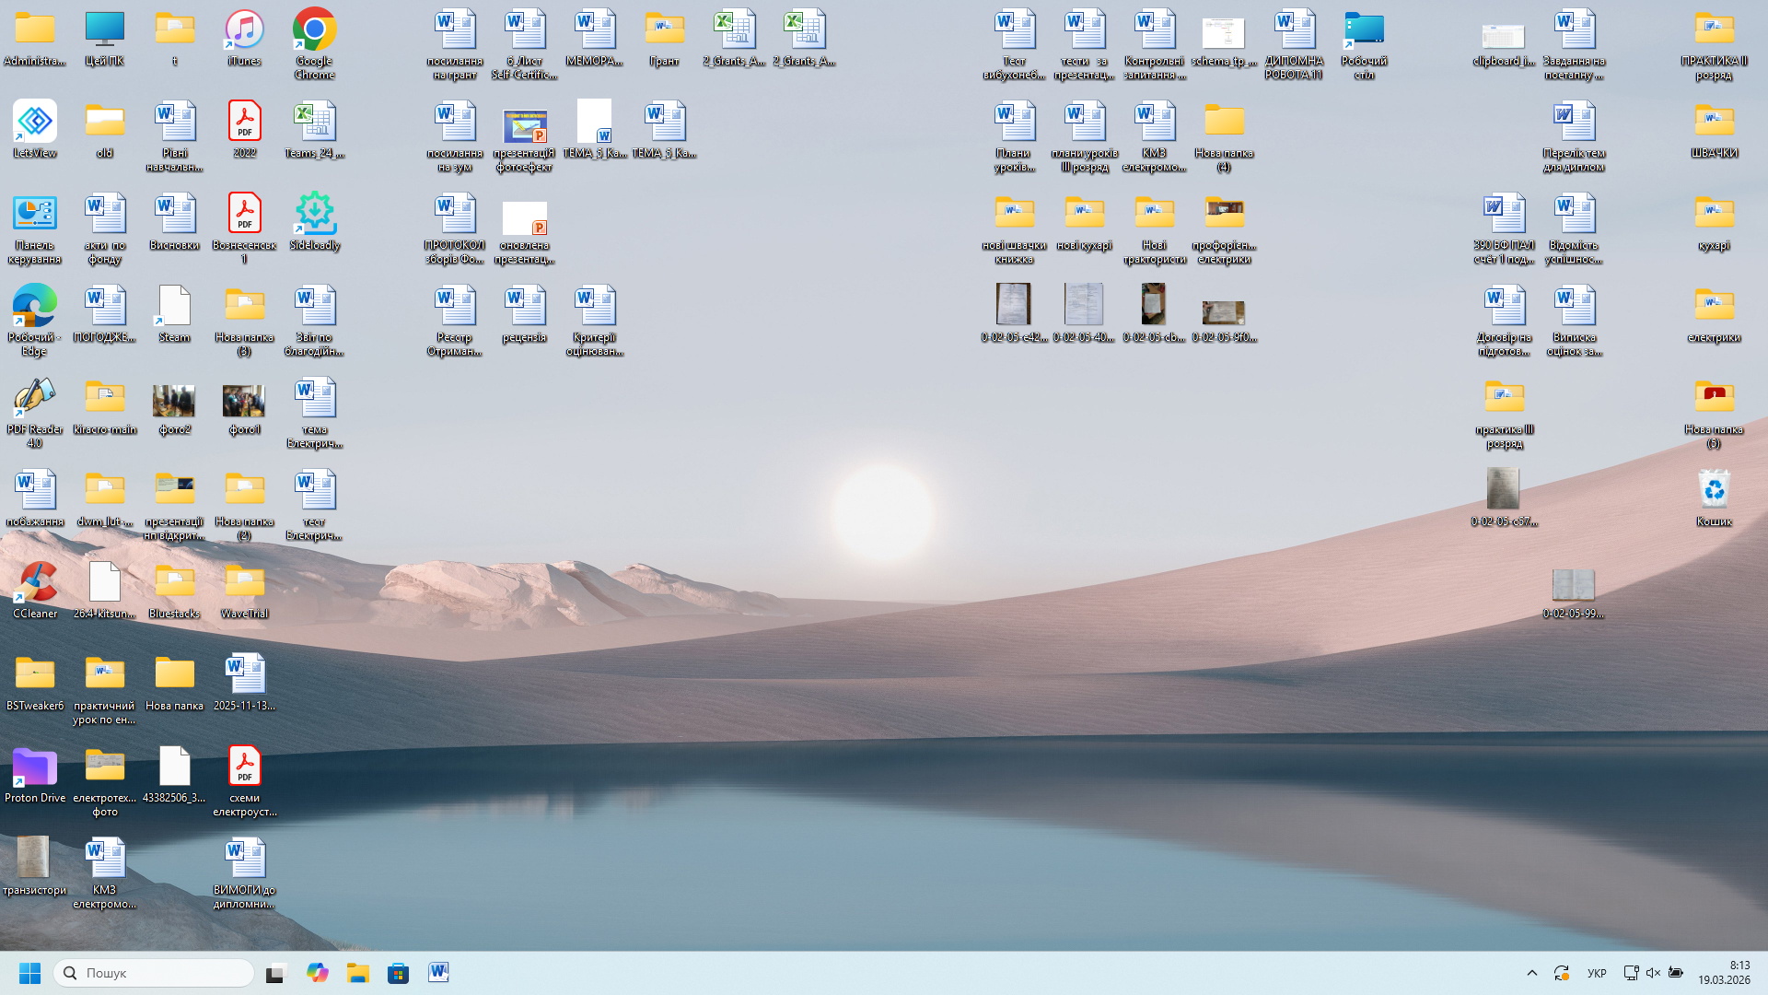The image size is (1768, 995).
Task: Select the CCleaner desktop icon
Action: tap(35, 583)
